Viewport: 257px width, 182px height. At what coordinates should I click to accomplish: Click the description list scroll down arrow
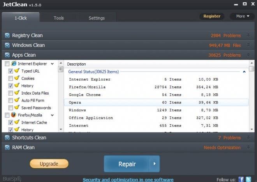252,129
